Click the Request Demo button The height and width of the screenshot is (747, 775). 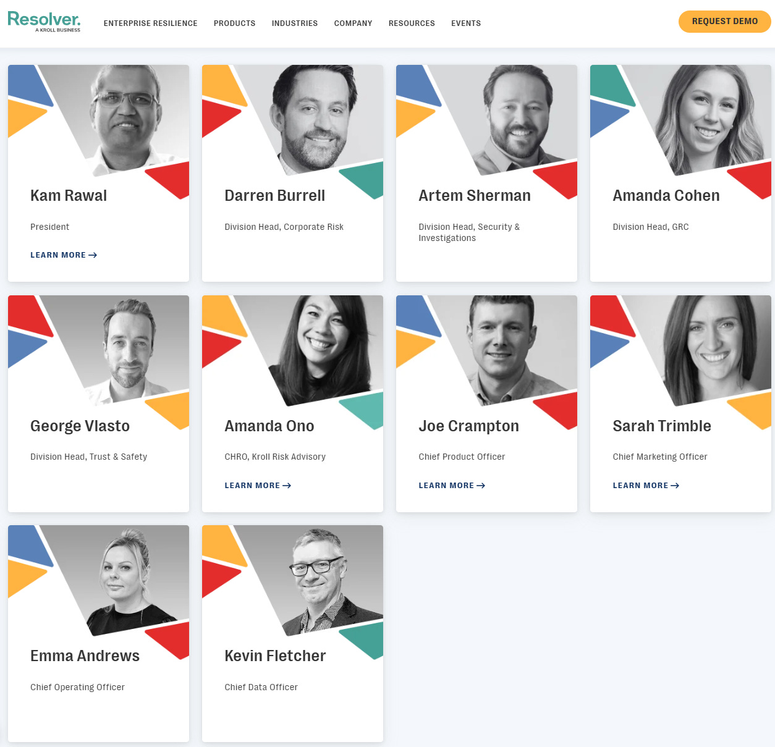pos(725,22)
